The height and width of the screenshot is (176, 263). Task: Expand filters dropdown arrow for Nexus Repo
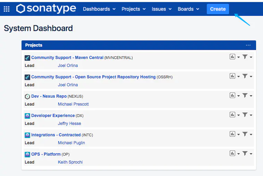click(x=251, y=96)
